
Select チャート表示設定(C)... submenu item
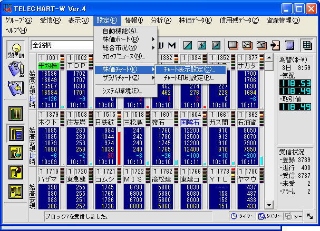(191, 69)
